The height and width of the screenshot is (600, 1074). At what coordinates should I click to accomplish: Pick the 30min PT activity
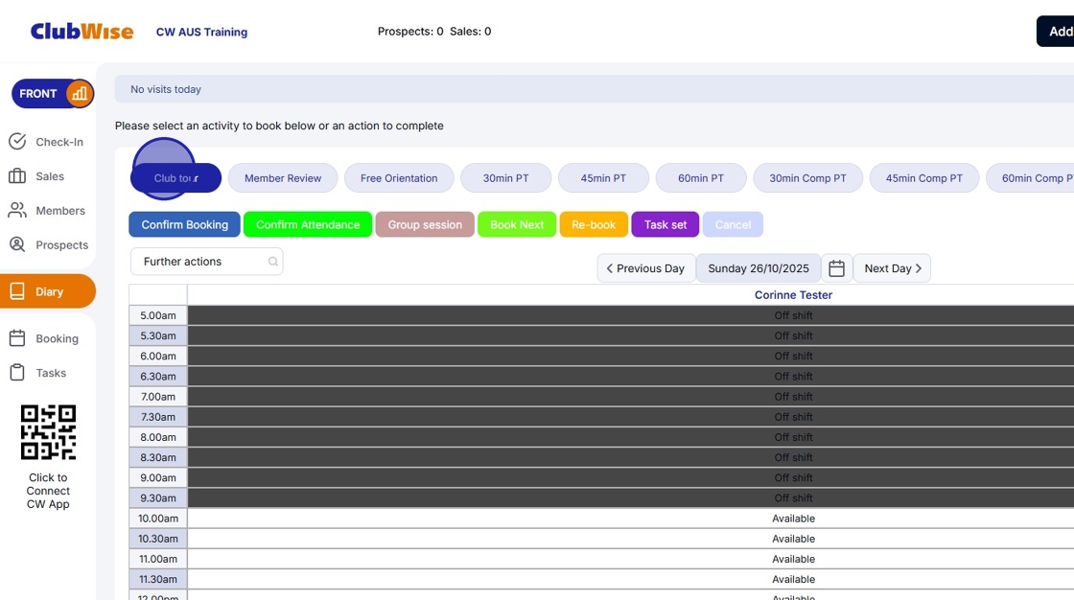(x=505, y=178)
